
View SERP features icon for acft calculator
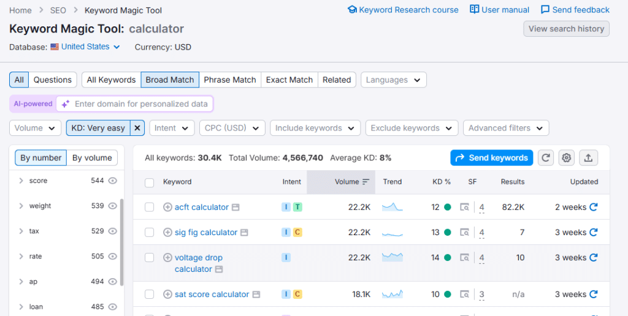tap(465, 207)
